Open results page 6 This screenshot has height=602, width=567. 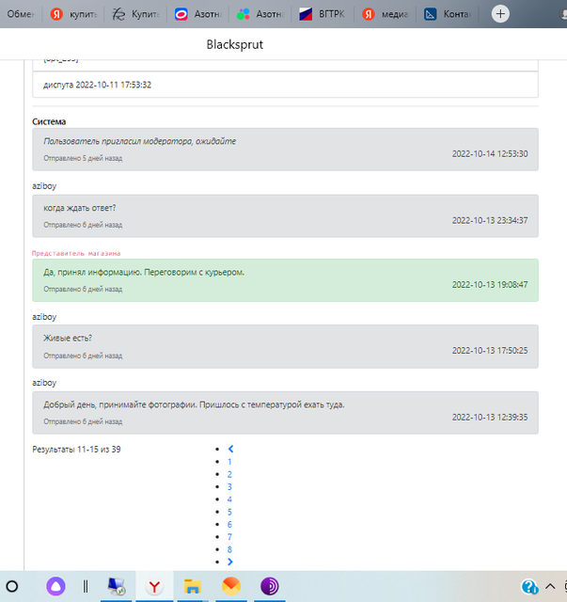(x=229, y=525)
